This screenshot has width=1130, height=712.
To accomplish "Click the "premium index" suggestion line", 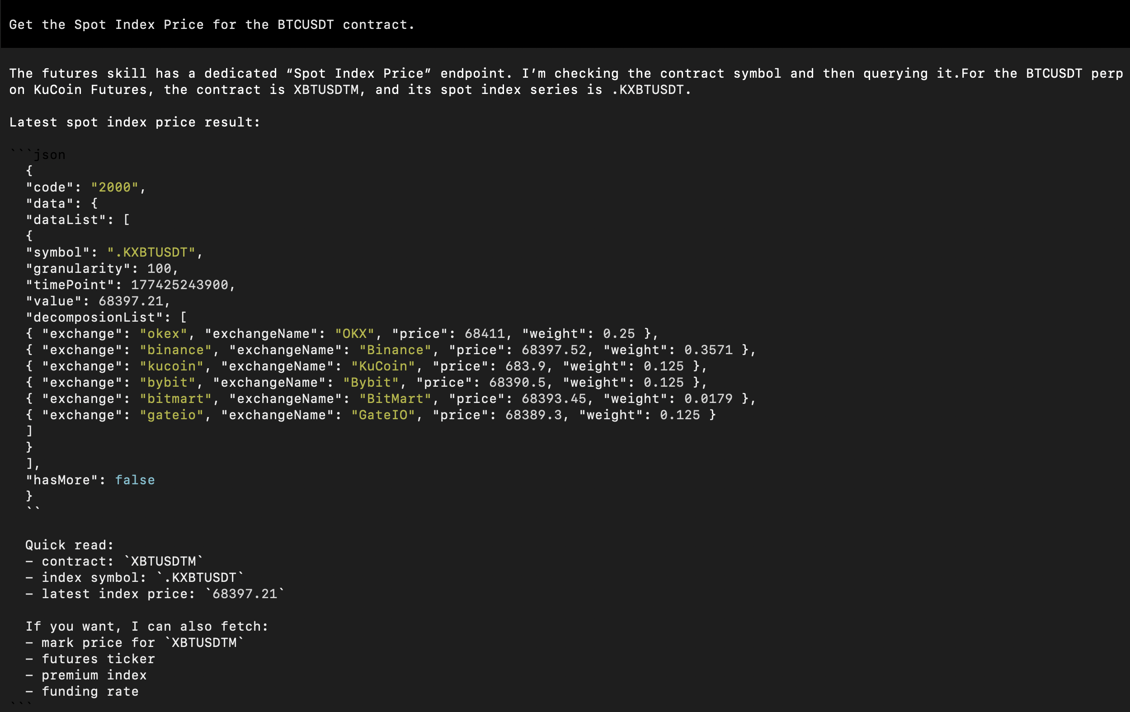I will click(94, 675).
